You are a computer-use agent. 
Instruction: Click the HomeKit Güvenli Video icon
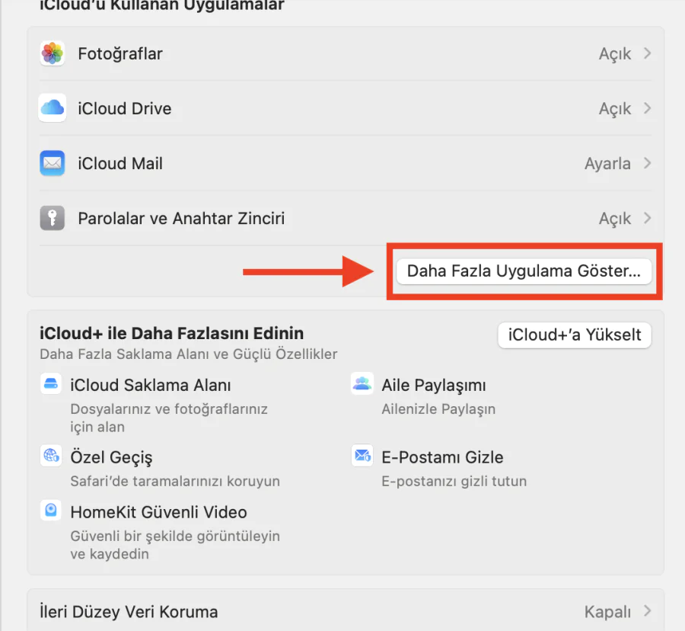pos(51,511)
